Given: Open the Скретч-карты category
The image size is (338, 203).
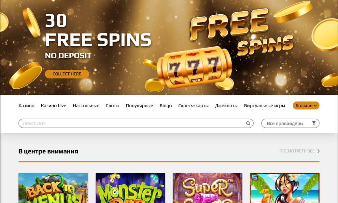Looking at the screenshot, I should pyautogui.click(x=193, y=106).
